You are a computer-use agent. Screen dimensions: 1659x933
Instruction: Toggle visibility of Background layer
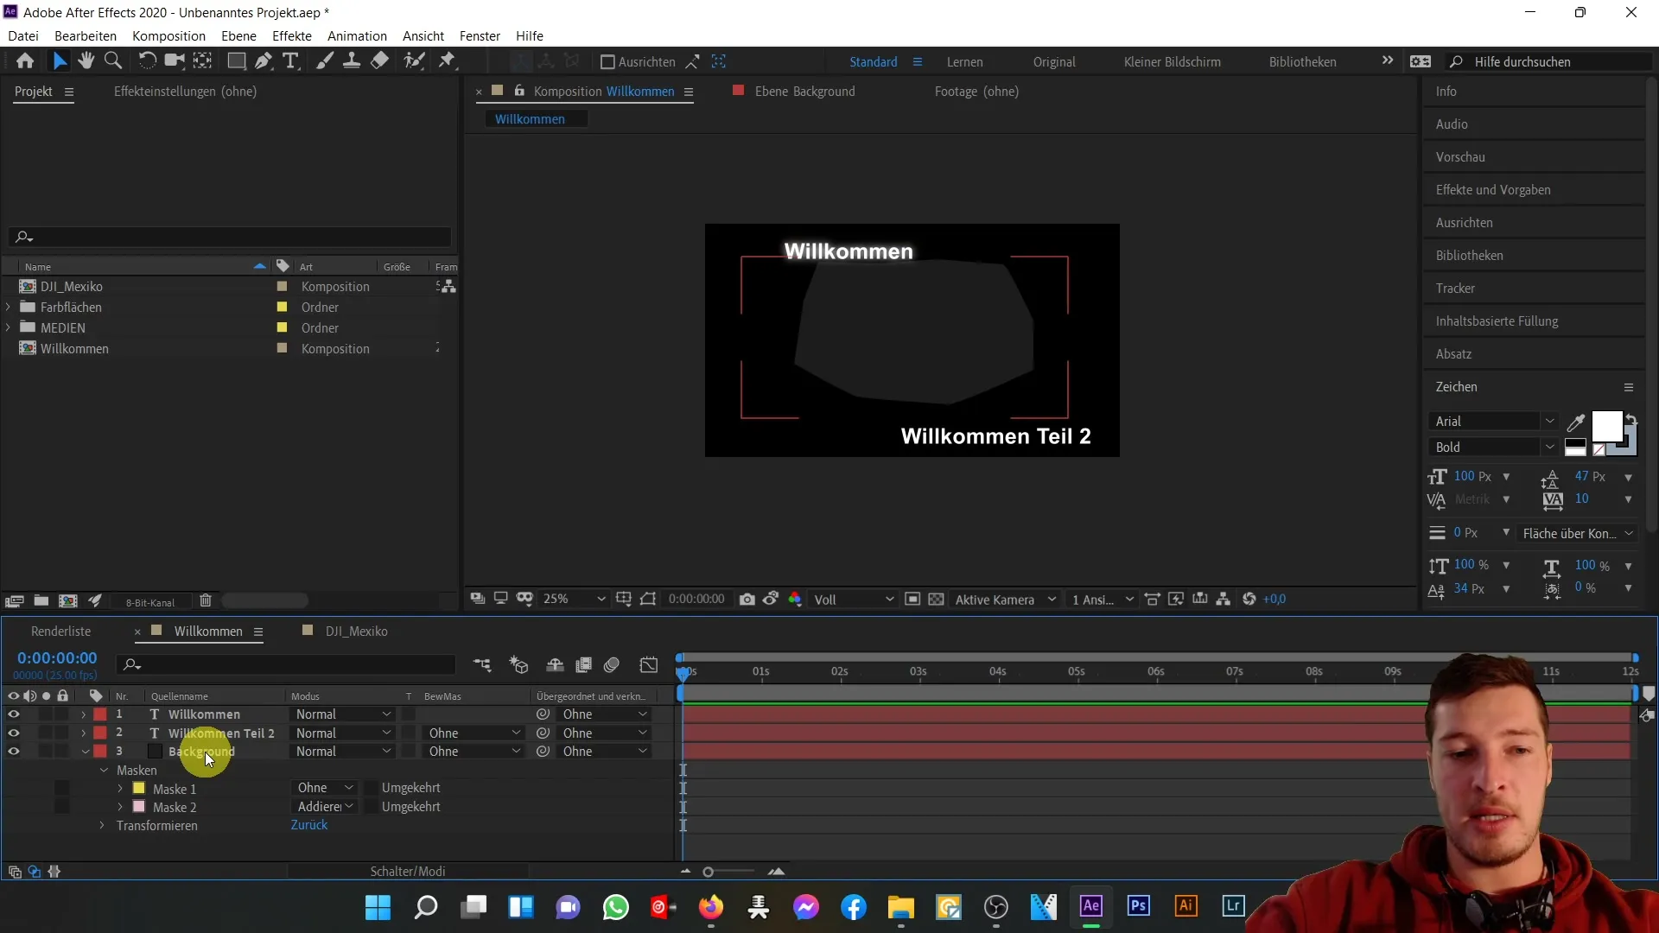tap(14, 751)
